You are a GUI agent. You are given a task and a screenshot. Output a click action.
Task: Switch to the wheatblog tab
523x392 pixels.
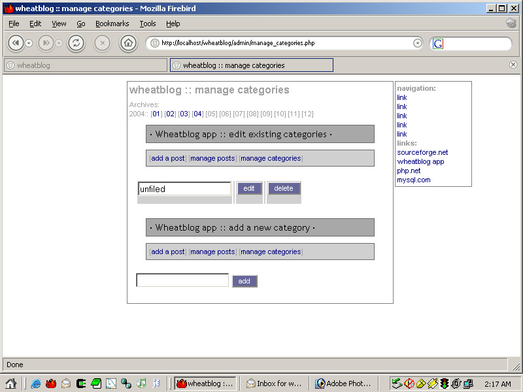click(x=85, y=65)
